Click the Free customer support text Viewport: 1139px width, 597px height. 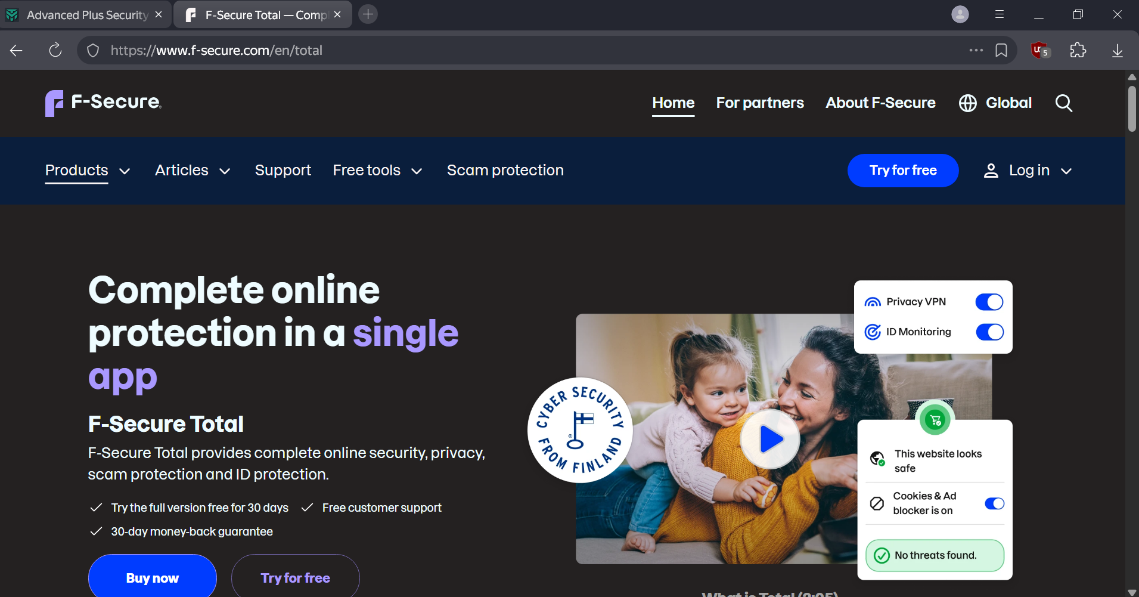click(382, 508)
